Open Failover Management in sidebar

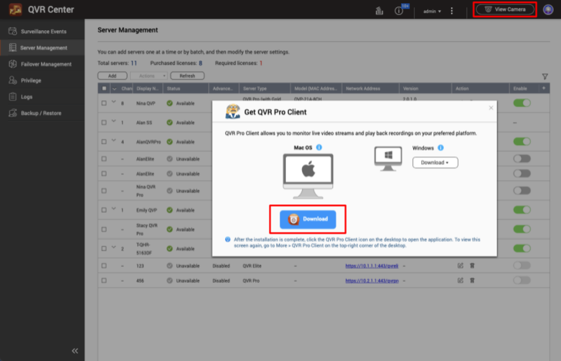click(42, 64)
